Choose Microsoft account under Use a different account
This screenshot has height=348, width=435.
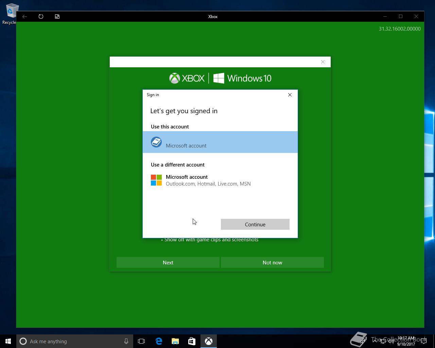(220, 180)
